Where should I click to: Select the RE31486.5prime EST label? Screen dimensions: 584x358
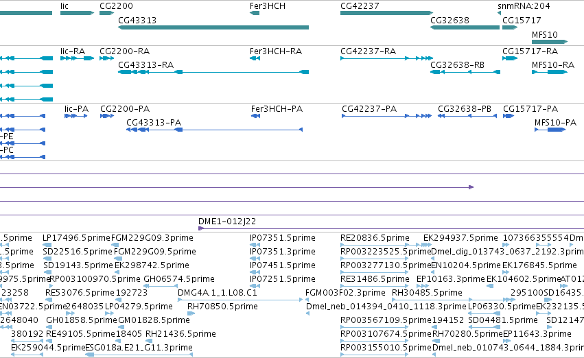click(375, 279)
